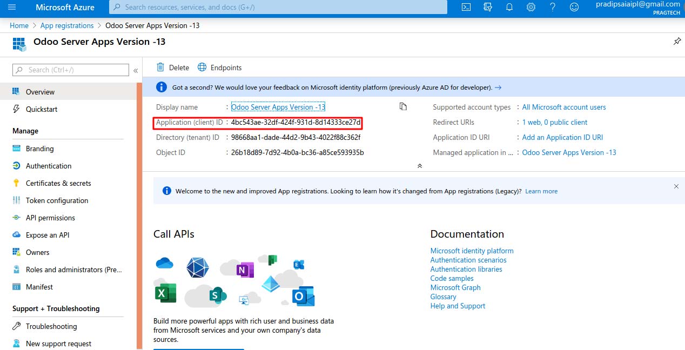685x350 pixels.
Task: Open Certificates & secrets in the sidebar
Action: tap(58, 183)
